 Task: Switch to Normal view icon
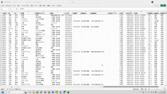point(142,89)
